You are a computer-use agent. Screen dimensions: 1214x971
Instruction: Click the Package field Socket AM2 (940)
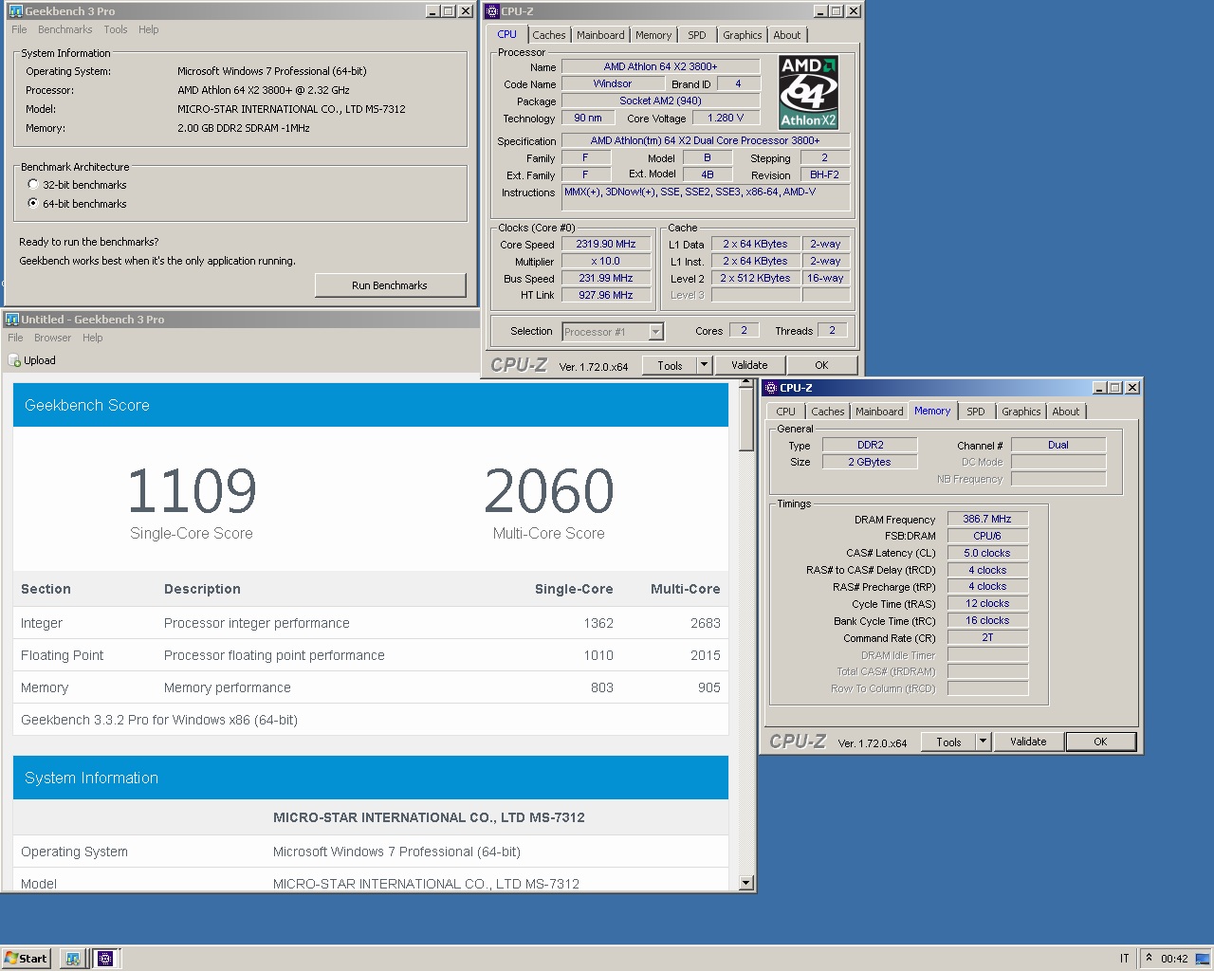coord(661,101)
